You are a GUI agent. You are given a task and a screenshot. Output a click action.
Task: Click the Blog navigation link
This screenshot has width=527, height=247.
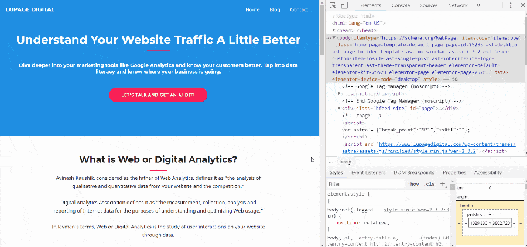pos(275,9)
